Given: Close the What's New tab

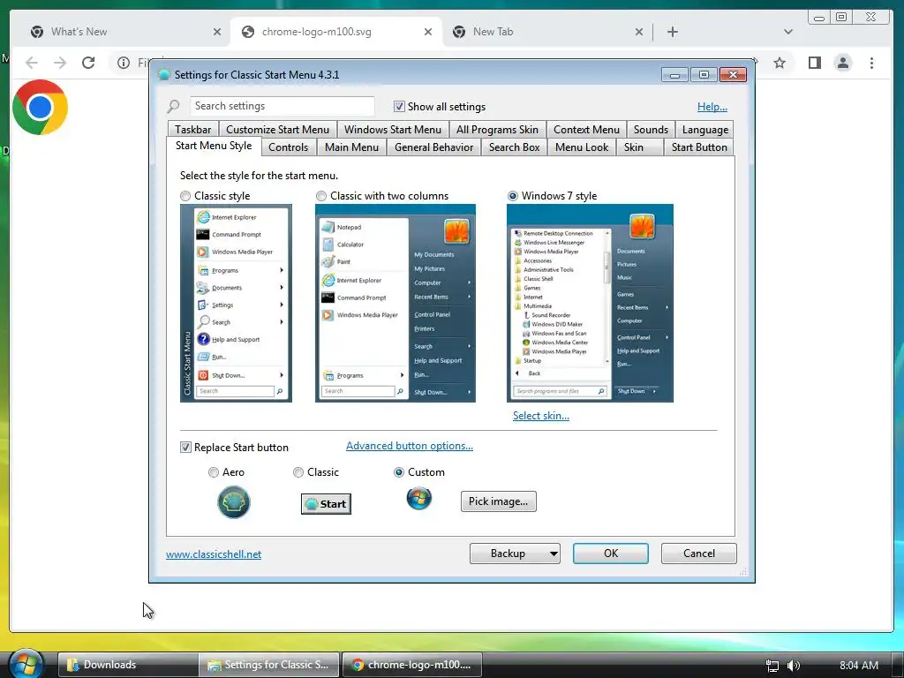Looking at the screenshot, I should coord(217,32).
